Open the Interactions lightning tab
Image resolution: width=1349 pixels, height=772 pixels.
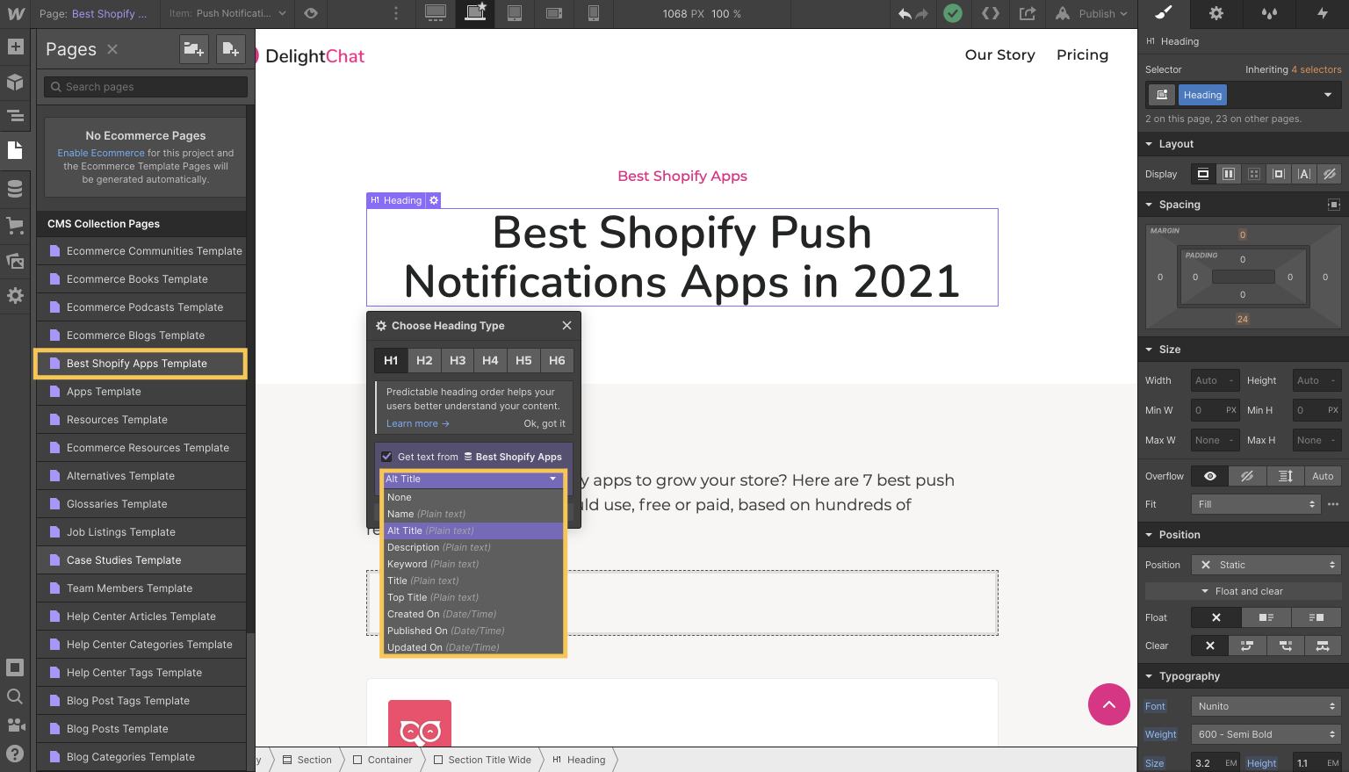pyautogui.click(x=1322, y=13)
